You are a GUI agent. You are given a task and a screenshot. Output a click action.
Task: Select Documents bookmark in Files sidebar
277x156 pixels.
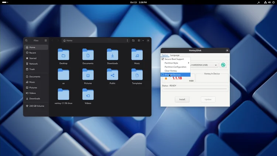coord(36,77)
